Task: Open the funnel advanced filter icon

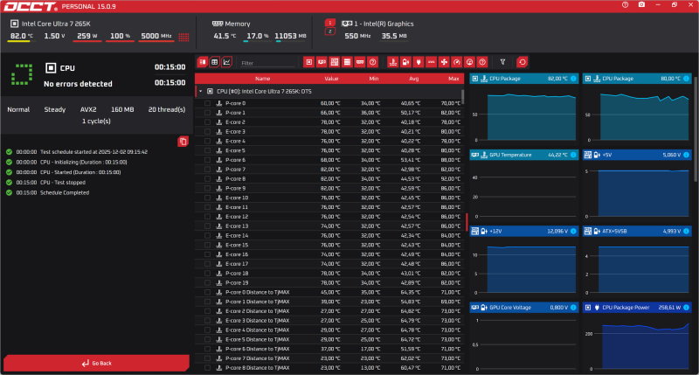Action: 503,62
